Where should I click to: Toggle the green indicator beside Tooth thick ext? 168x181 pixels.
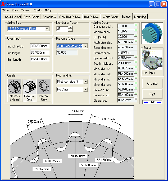tap(136, 62)
